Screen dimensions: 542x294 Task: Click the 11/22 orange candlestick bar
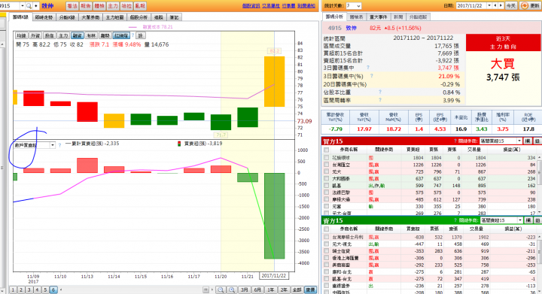(x=274, y=81)
